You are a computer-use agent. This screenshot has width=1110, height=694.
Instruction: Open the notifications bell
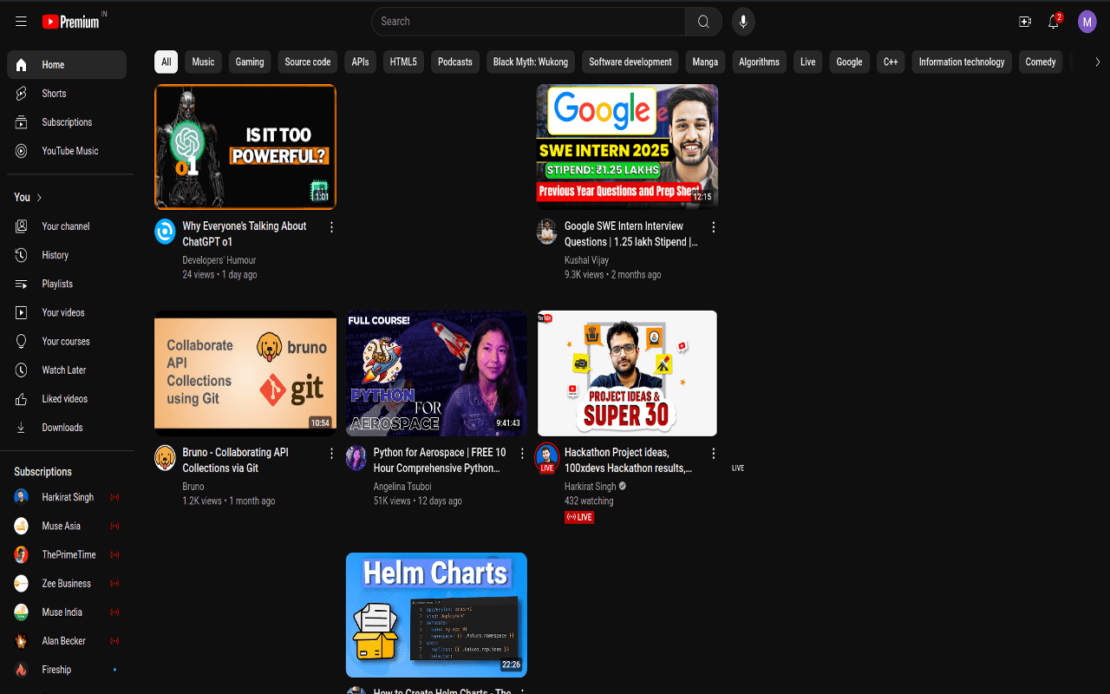1054,22
